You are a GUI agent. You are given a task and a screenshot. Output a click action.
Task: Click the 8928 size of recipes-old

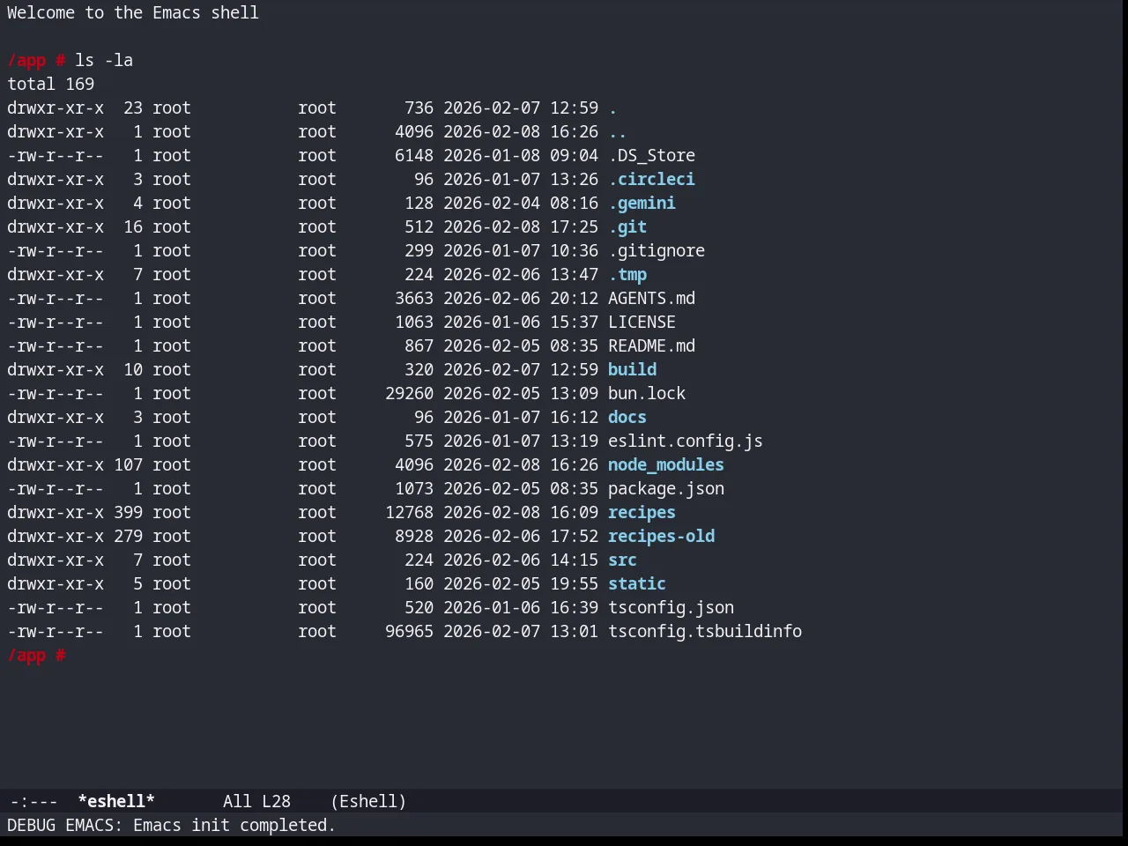click(x=414, y=536)
